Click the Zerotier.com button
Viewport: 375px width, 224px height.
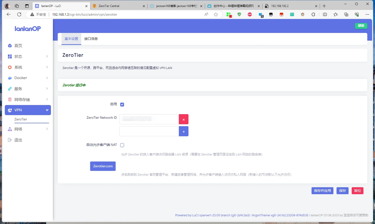click(x=103, y=166)
